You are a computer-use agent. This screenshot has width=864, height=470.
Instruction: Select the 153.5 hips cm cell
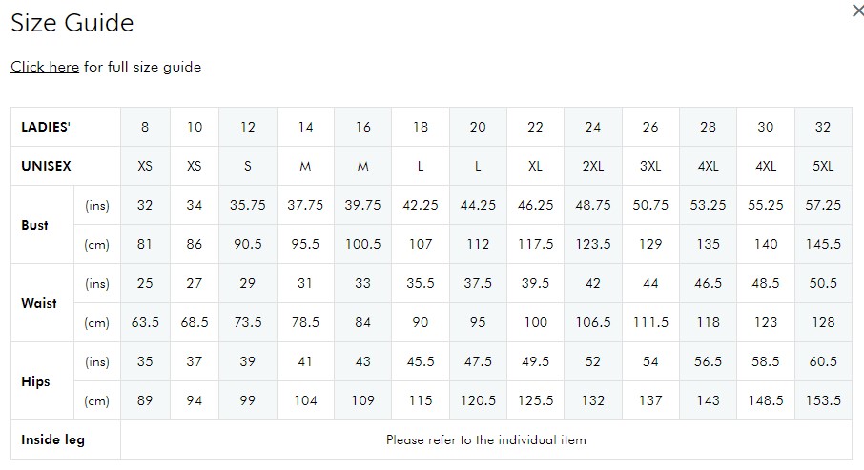coord(823,400)
